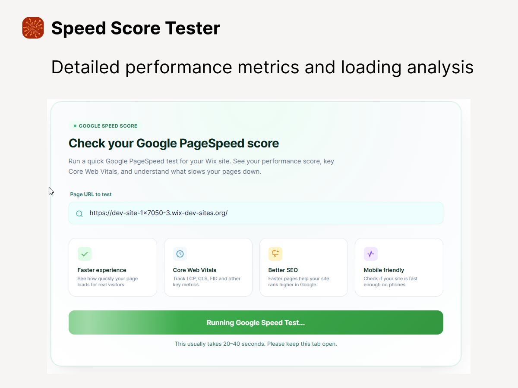This screenshot has width=518, height=388.
Task: Select the Core Web Vitals card
Action: [208, 267]
